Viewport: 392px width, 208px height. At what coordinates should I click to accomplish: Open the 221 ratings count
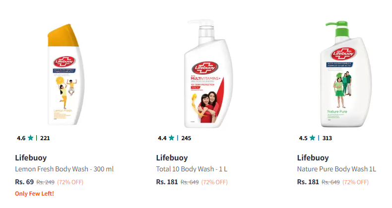click(x=45, y=138)
